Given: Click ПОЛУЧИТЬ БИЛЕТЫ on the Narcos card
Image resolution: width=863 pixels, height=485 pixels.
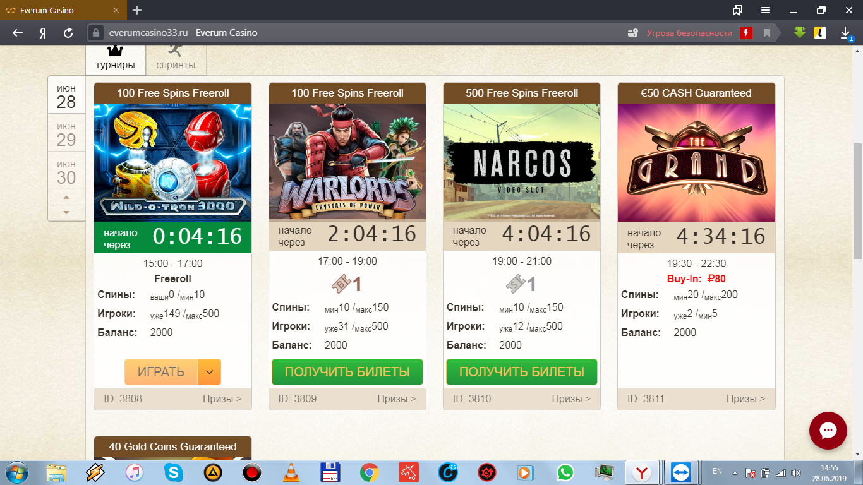Looking at the screenshot, I should coord(522,372).
